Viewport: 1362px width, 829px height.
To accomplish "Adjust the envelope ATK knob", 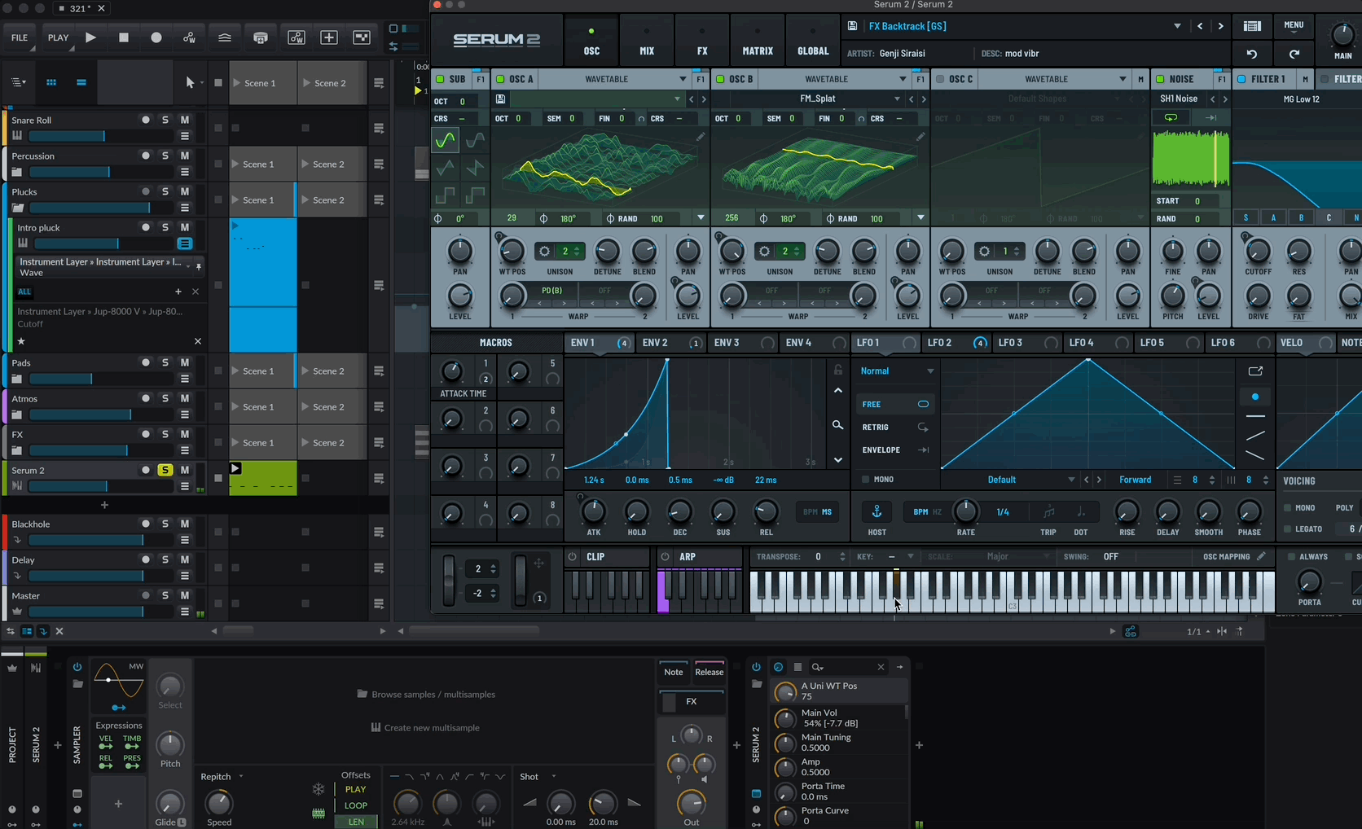I will click(x=594, y=511).
